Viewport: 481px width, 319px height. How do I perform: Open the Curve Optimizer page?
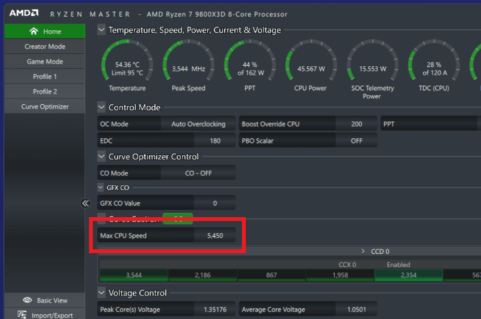click(x=45, y=107)
